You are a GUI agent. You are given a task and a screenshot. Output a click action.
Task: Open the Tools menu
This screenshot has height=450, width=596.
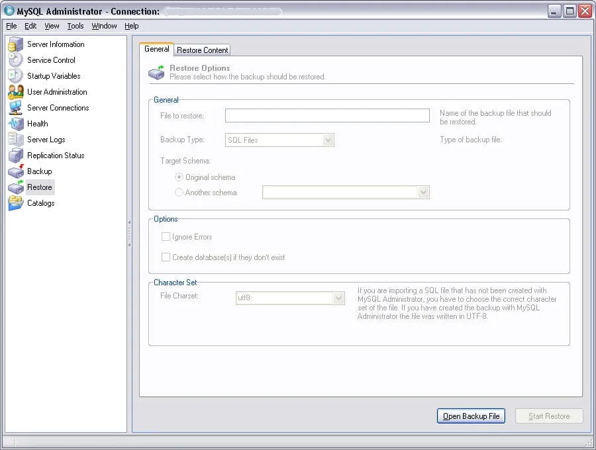(75, 26)
